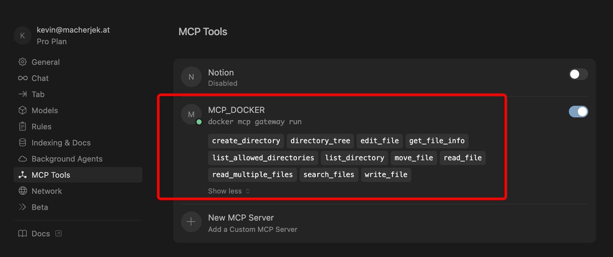
Task: Click the write_file tool chip
Action: [386, 175]
